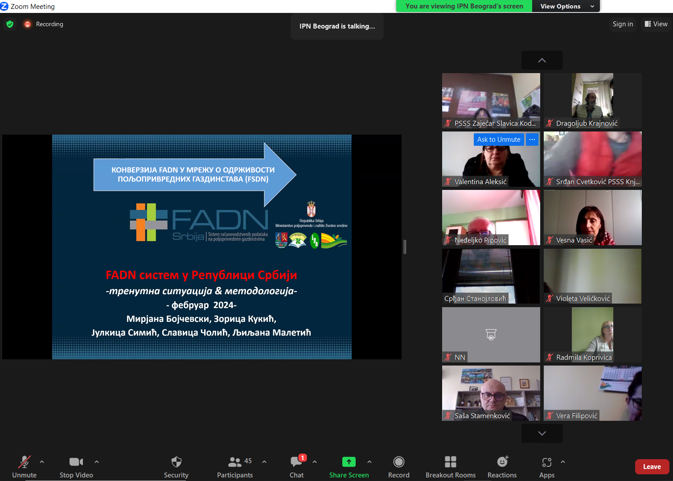This screenshot has height=481, width=673.
Task: Click muted mic icon on Violeta Veličković's label
Action: coord(550,299)
